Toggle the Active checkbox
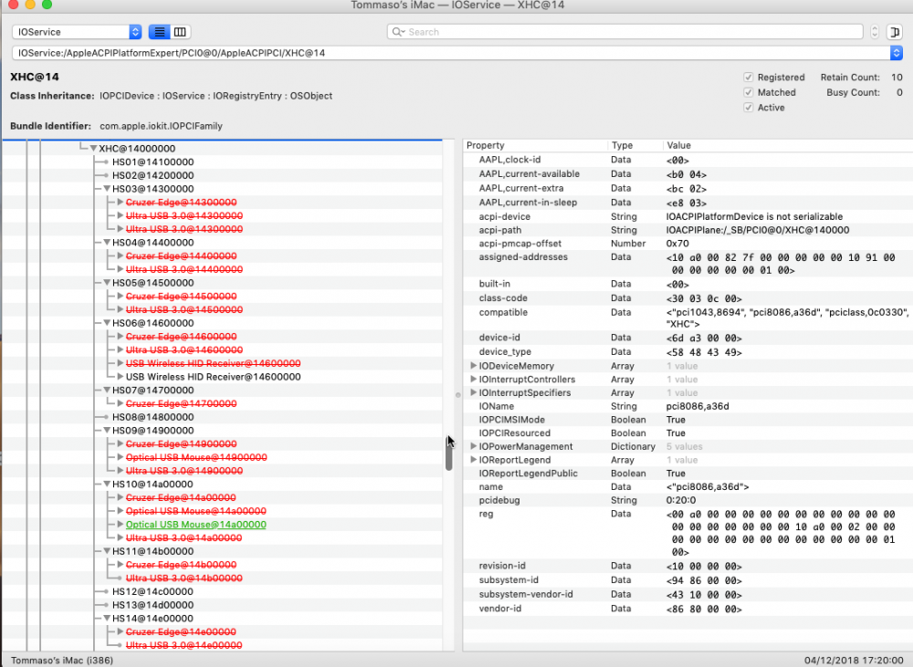 click(x=749, y=108)
